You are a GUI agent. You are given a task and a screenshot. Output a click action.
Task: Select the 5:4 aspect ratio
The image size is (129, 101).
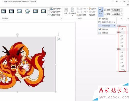click(122, 63)
